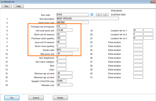Click the Location/ bin no 1 label

119,31
